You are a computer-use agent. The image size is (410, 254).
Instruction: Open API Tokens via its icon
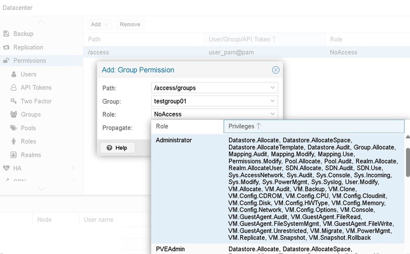(15, 88)
